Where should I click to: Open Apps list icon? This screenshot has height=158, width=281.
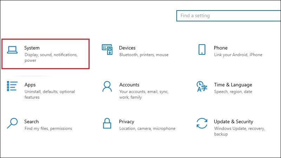click(12, 86)
